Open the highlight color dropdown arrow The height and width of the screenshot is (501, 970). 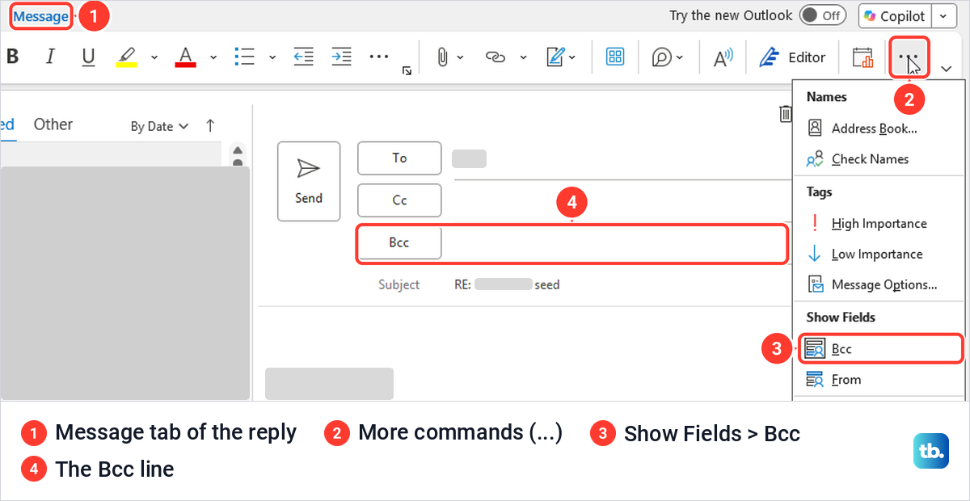coord(154,57)
